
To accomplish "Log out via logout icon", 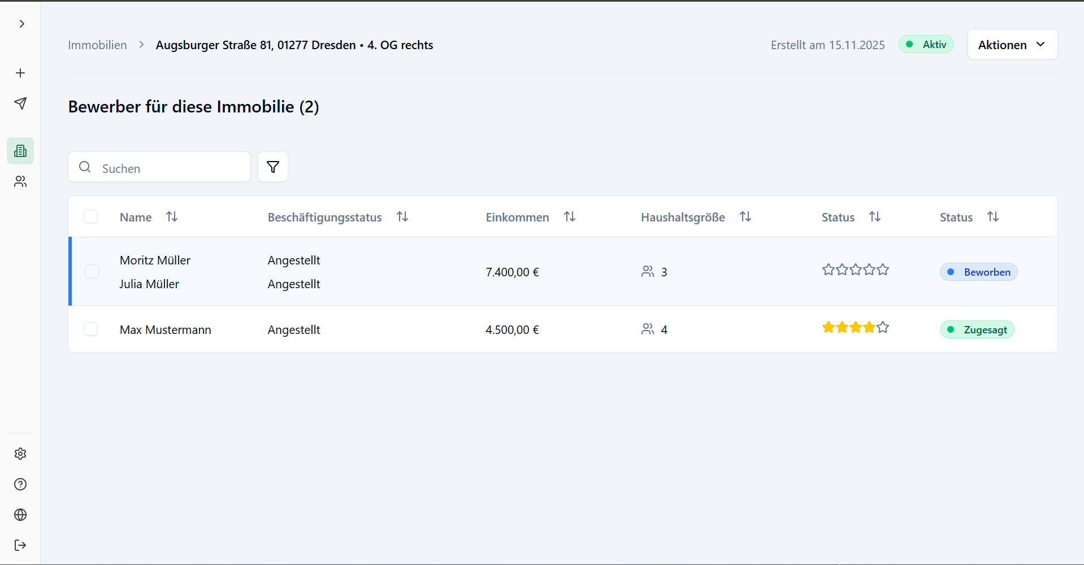I will (x=20, y=545).
